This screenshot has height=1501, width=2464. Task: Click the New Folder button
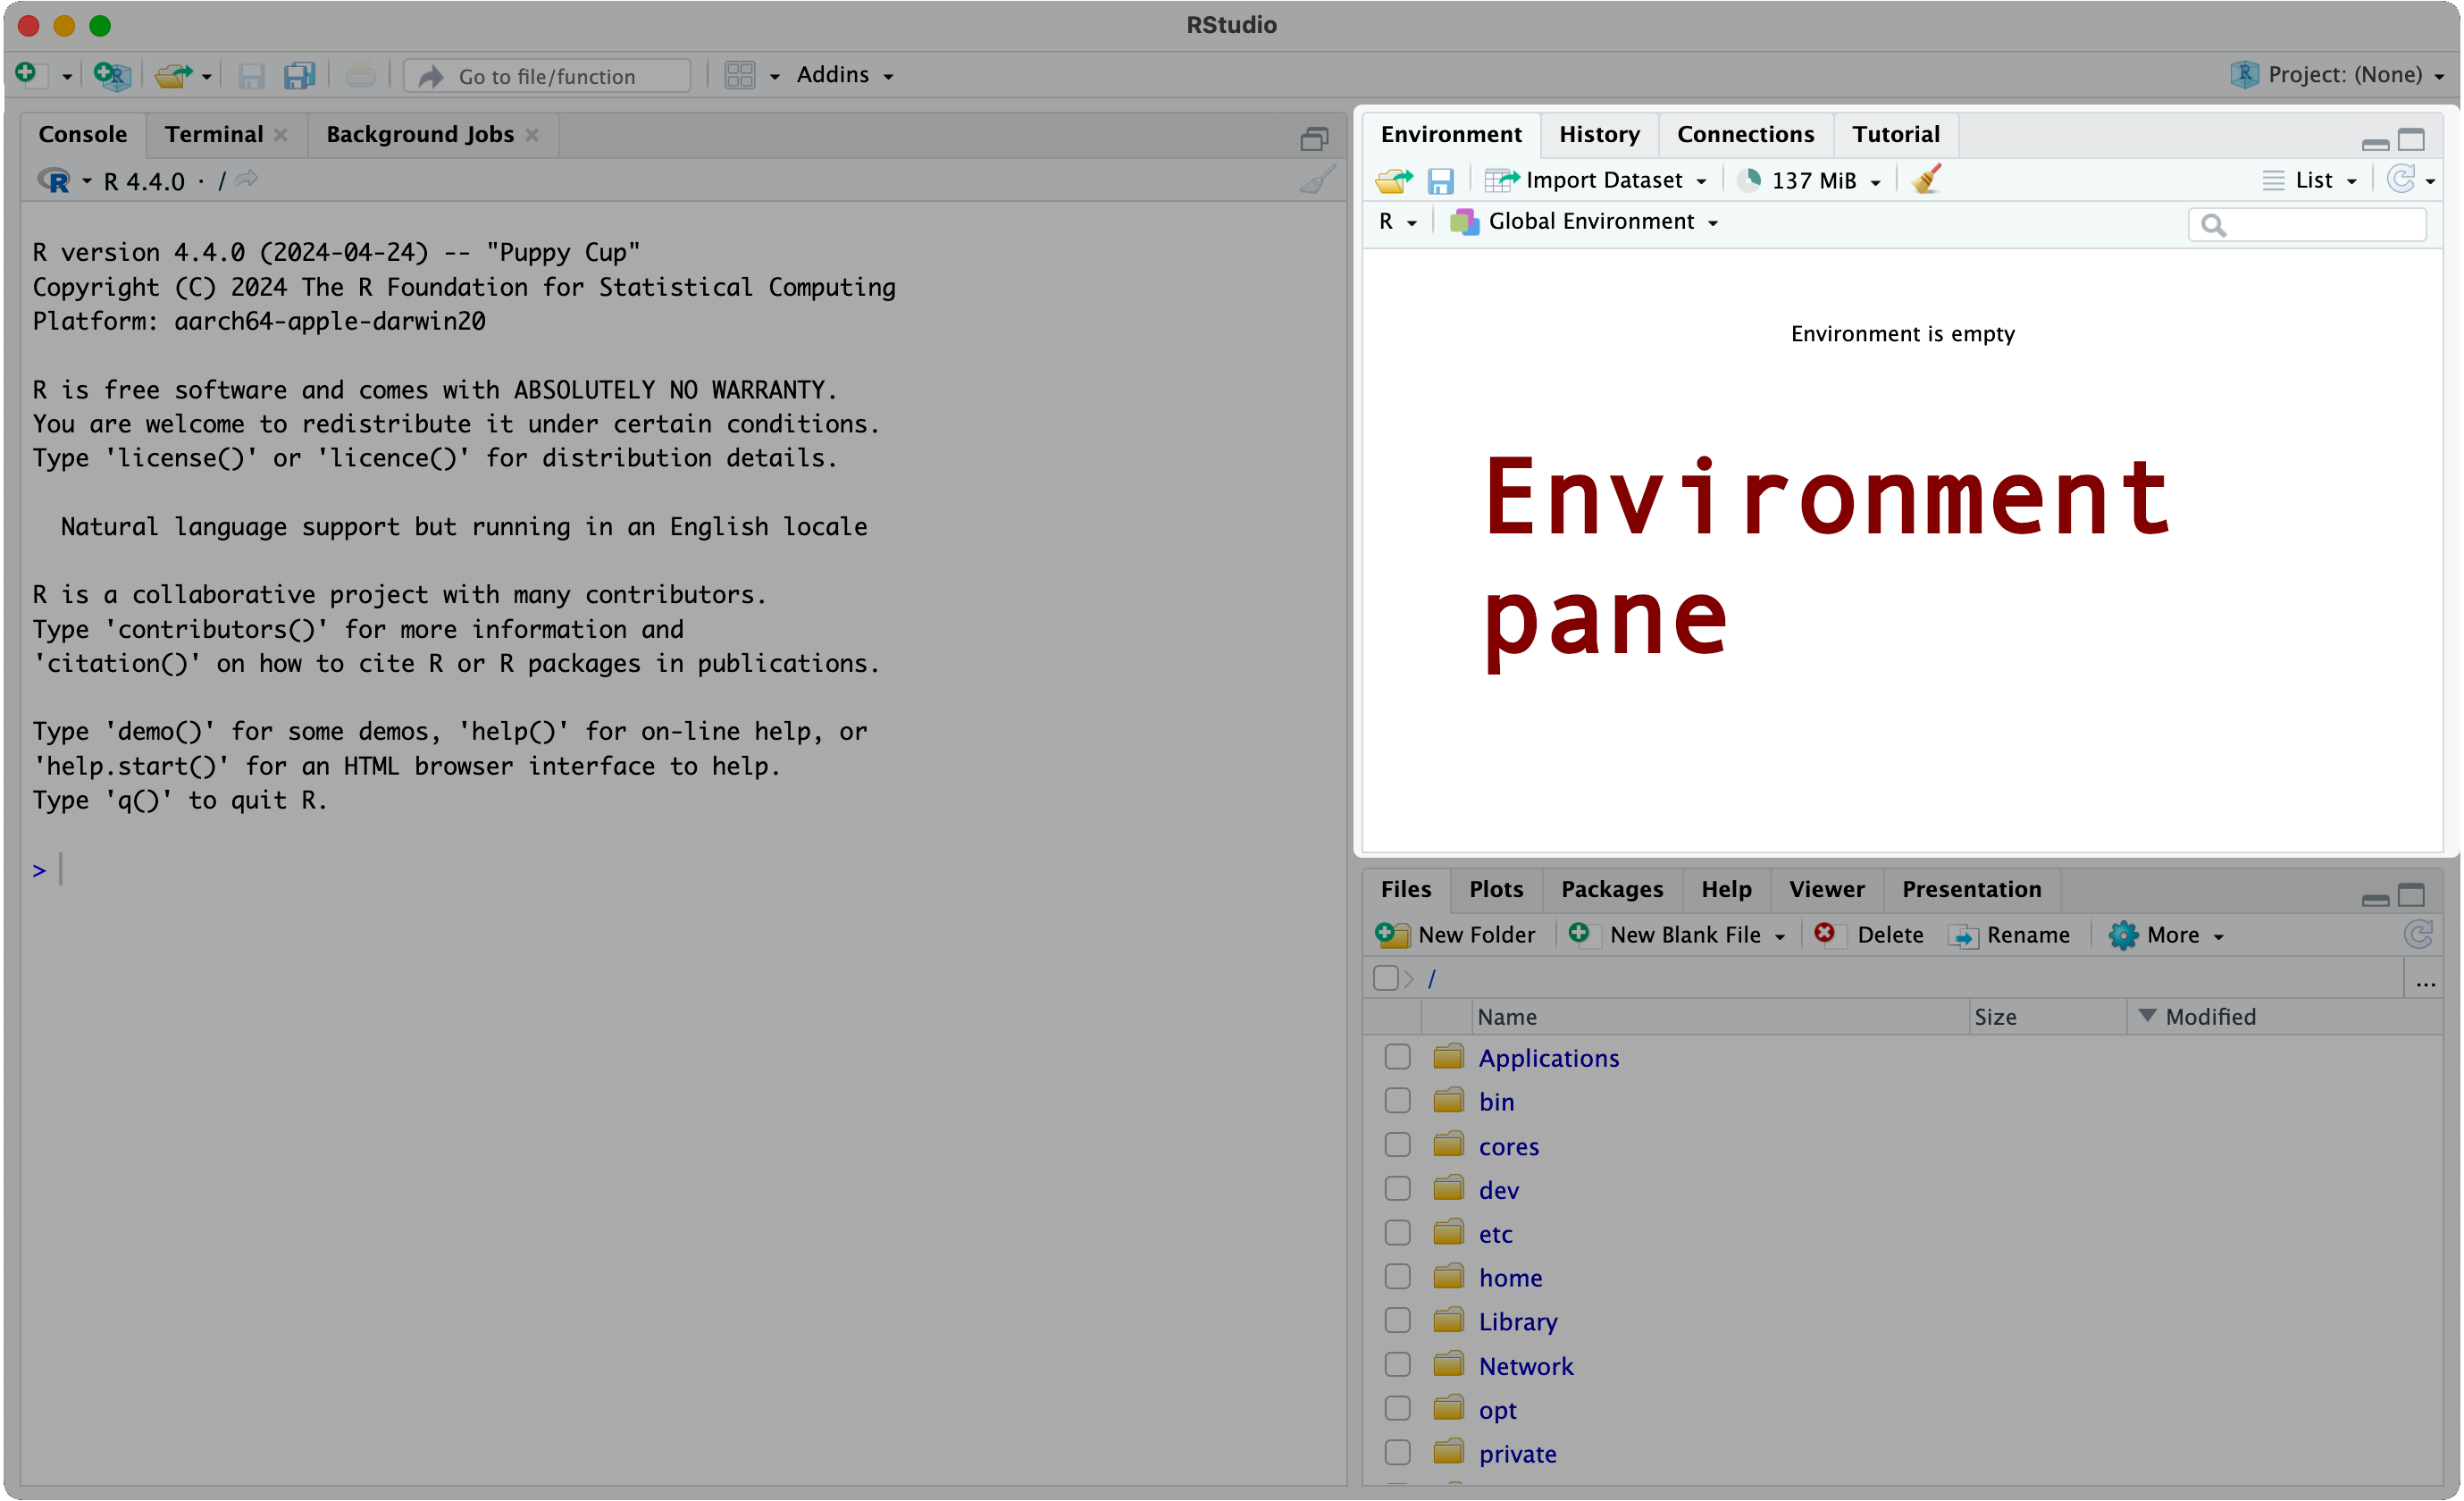tap(1456, 935)
